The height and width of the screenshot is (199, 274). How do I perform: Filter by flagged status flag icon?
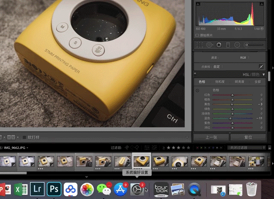[127, 148]
